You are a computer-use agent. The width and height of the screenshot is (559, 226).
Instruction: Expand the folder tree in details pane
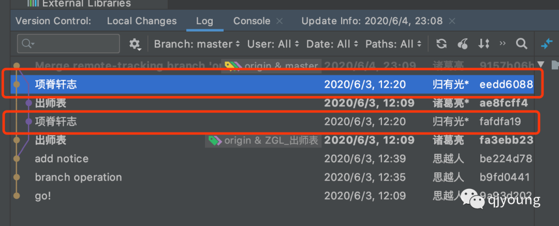pyautogui.click(x=541, y=64)
